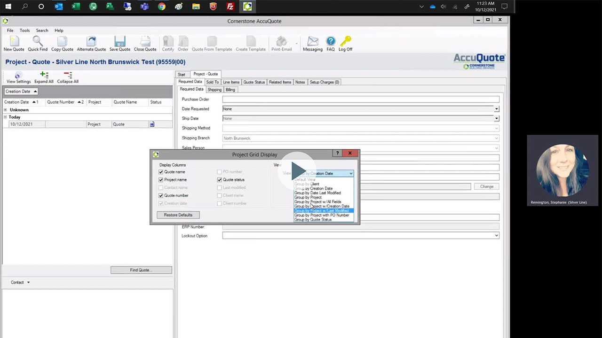Screen dimensions: 602x338
Task: Click the New Quote toolbar icon
Action: click(x=14, y=41)
